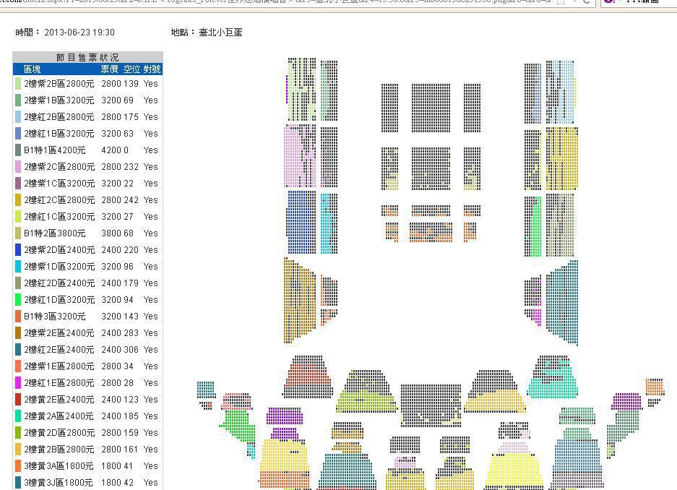Select the dark blue swatch for 2樓紫2D區2400元

pos(18,250)
